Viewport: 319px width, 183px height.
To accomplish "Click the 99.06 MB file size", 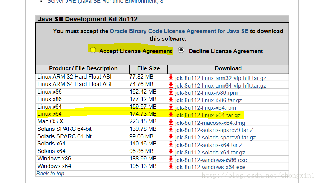I will 141,136.
